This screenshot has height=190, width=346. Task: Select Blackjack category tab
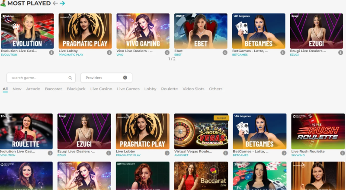pos(76,89)
